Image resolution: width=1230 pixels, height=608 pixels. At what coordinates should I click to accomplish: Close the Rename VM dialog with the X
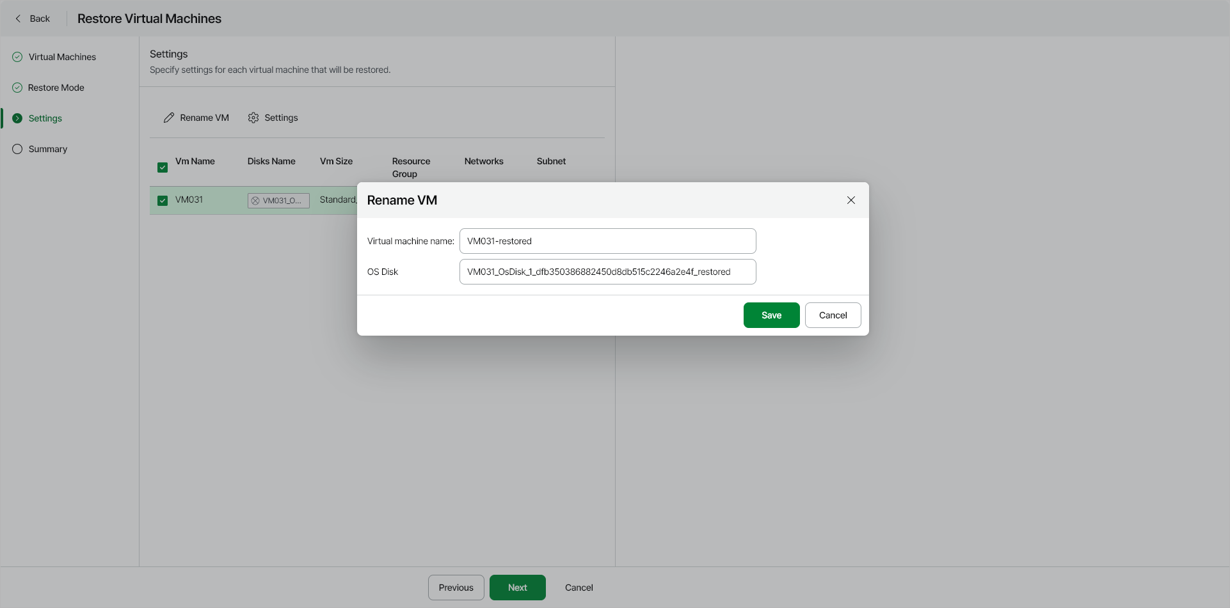[x=851, y=200]
